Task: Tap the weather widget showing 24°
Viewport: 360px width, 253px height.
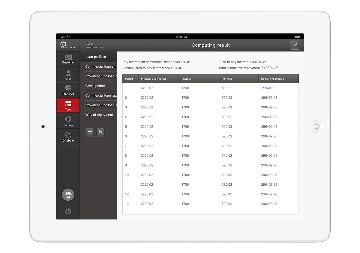Action: [x=68, y=195]
